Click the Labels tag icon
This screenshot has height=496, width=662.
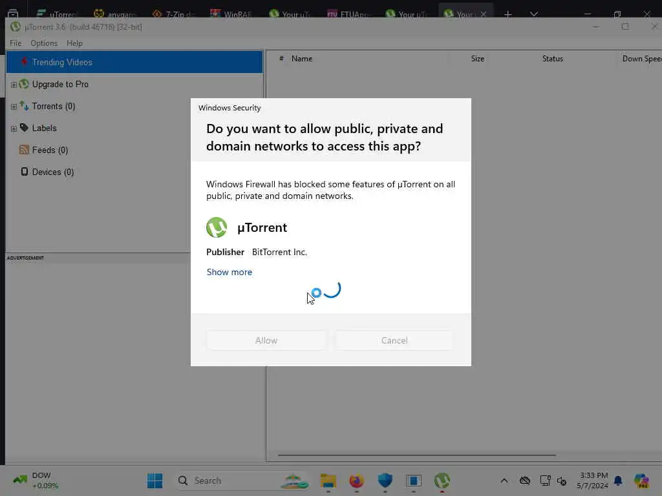24,128
